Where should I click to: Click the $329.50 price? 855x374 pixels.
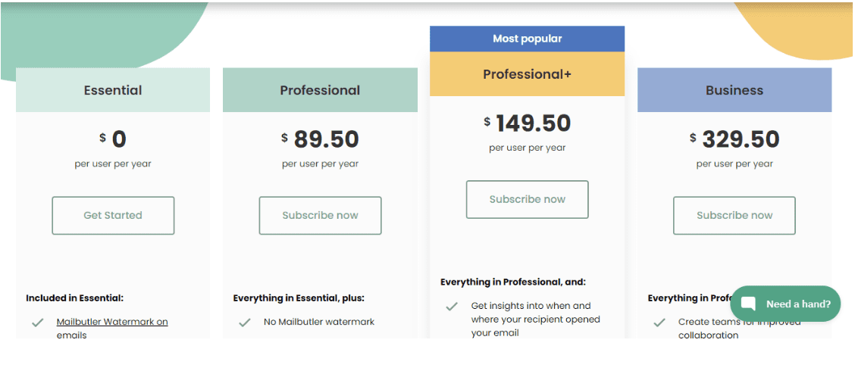coord(734,139)
